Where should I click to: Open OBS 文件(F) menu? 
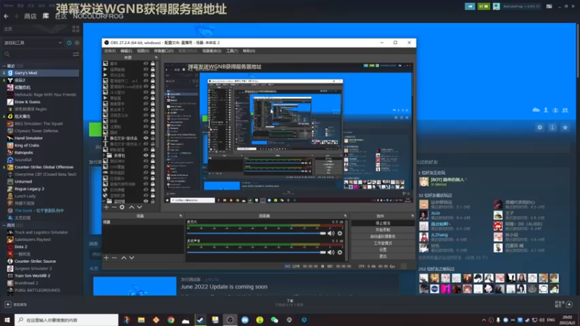(x=110, y=51)
